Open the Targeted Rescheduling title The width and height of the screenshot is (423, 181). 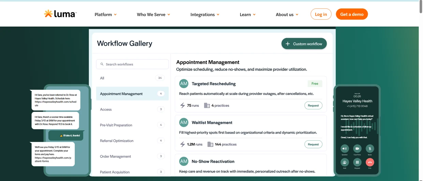(x=214, y=84)
